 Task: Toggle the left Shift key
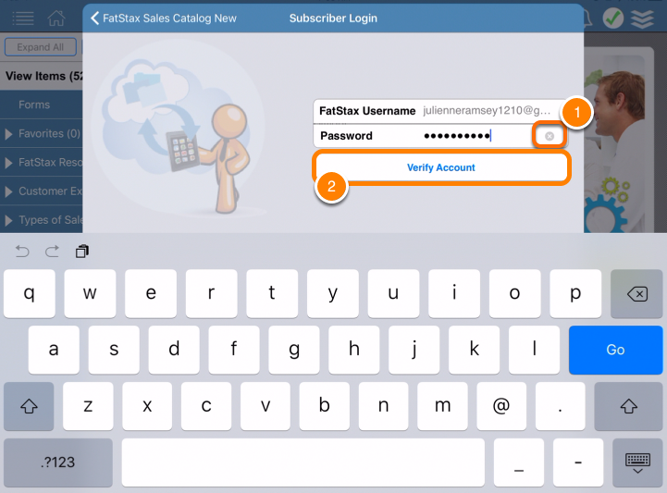click(x=29, y=406)
